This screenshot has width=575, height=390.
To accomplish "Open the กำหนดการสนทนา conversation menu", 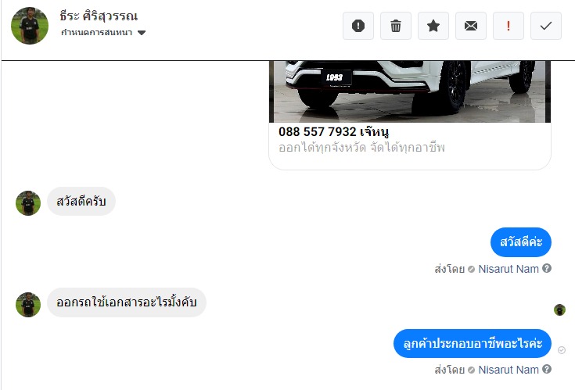I will tap(103, 33).
